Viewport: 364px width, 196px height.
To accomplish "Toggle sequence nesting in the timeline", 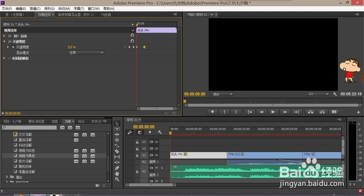I will [x=130, y=132].
